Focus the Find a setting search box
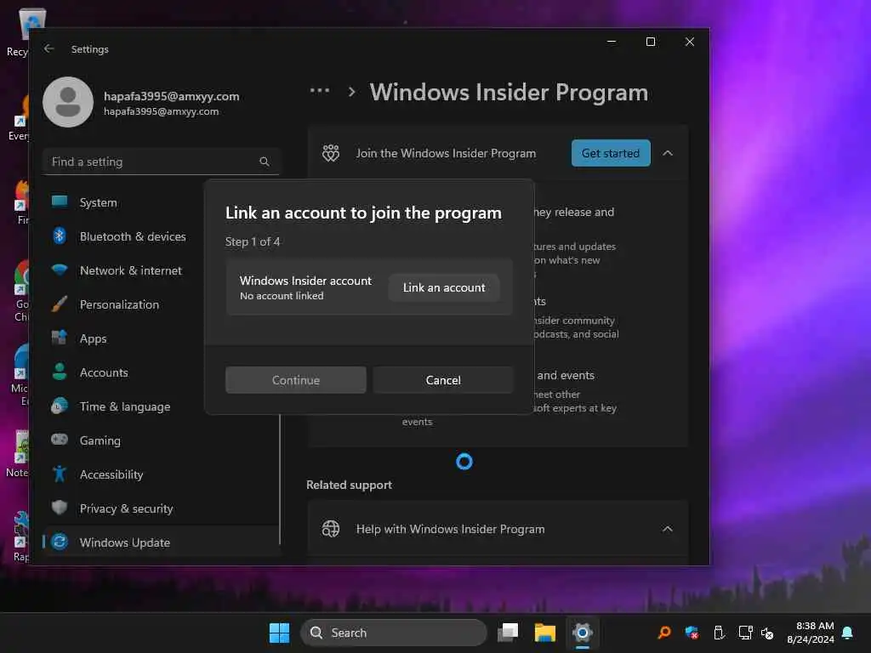The height and width of the screenshot is (653, 871). click(x=161, y=162)
